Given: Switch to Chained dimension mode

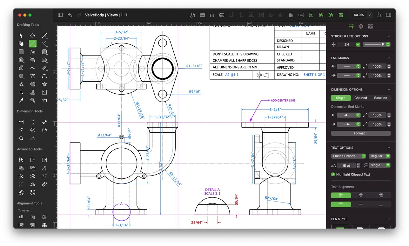Looking at the screenshot, I should (360, 98).
